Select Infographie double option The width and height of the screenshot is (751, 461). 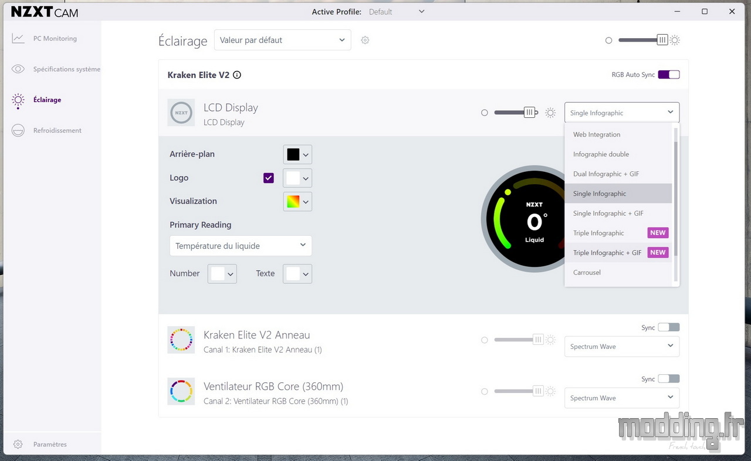click(x=618, y=154)
